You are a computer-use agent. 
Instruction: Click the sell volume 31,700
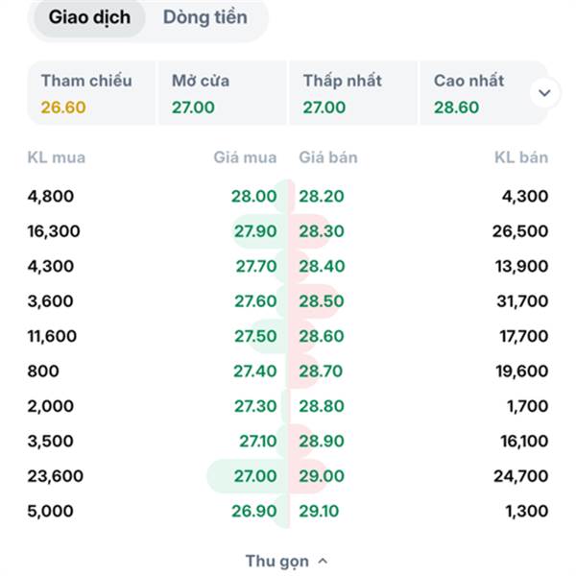520,301
